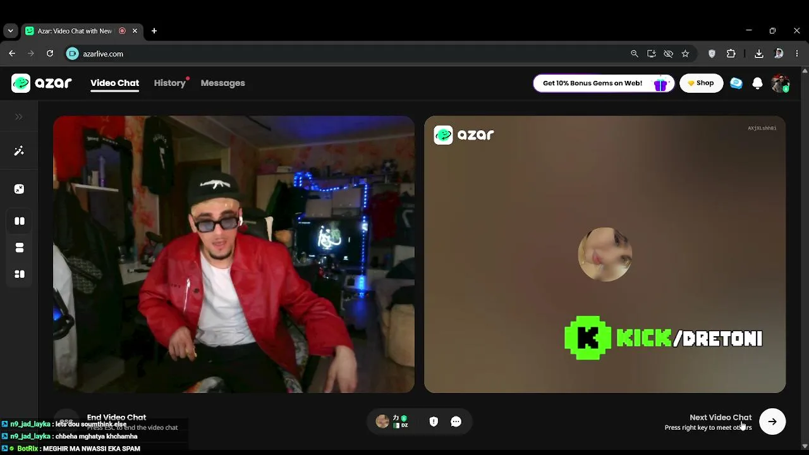Click the Next Video Chat label
This screenshot has width=809, height=455.
click(x=721, y=417)
